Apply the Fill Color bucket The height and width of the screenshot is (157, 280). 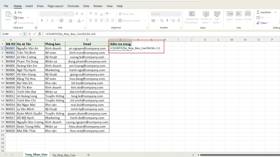tap(71, 21)
